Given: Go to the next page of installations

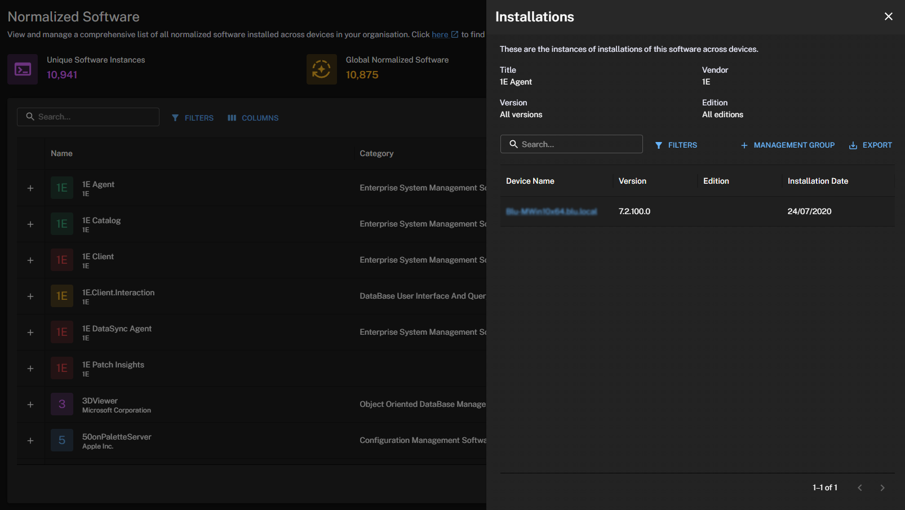Looking at the screenshot, I should 882,487.
